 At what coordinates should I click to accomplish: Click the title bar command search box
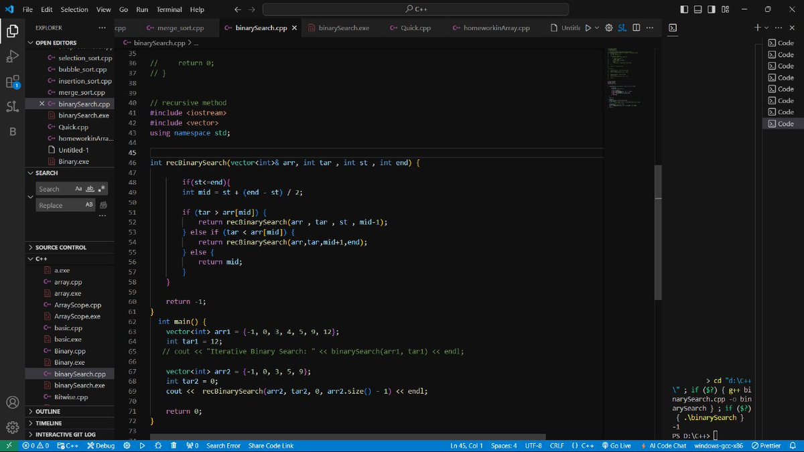tap(415, 9)
